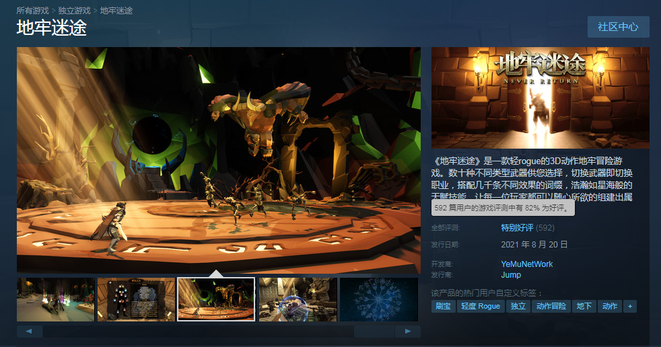Go to 所有游戏 breadcrumb link
Screen dimensions: 661x347
pyautogui.click(x=33, y=11)
